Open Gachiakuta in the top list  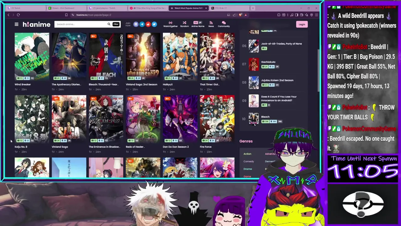point(268,62)
